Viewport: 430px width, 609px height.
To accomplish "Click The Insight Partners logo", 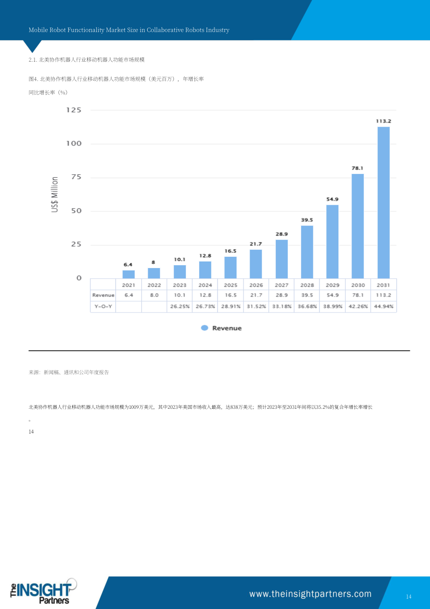I will [43, 591].
